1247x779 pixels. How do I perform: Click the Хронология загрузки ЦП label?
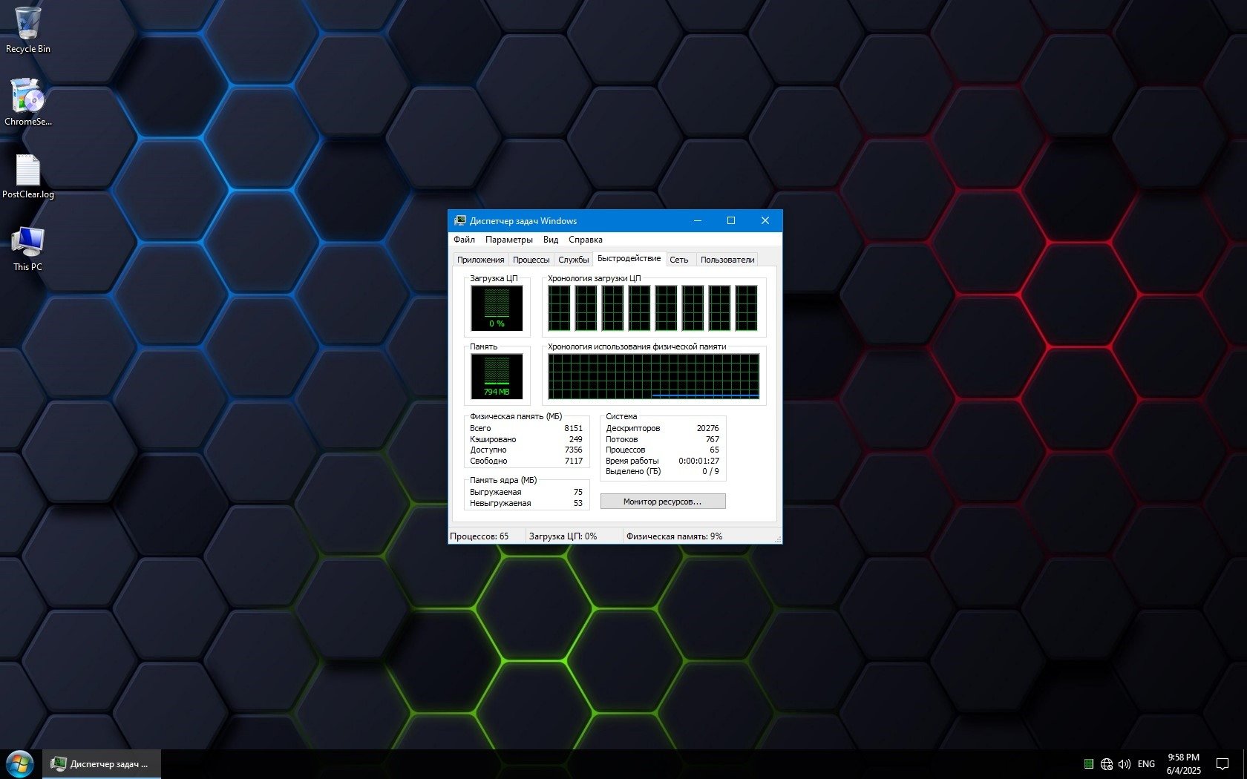[594, 278]
